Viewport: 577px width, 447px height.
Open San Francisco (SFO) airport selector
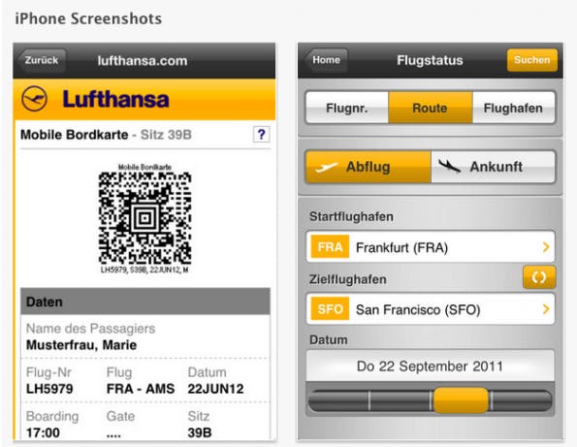coord(431,309)
